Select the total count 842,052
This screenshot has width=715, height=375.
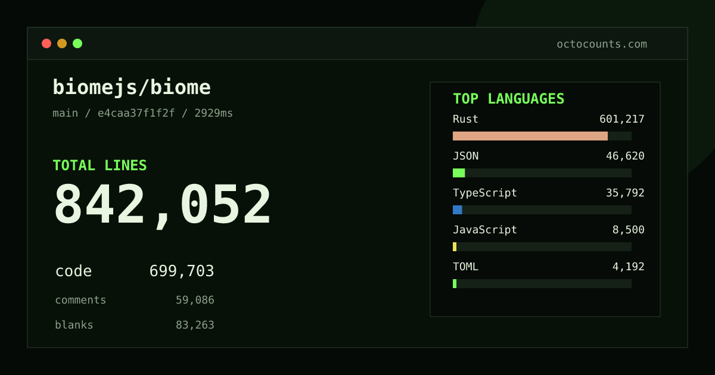(x=162, y=205)
